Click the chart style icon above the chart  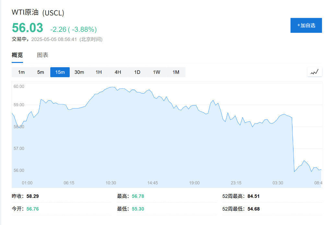point(314,72)
